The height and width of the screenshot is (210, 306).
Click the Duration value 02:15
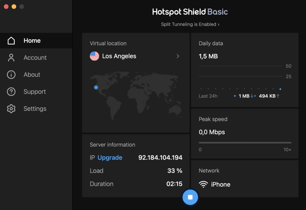[174, 184]
